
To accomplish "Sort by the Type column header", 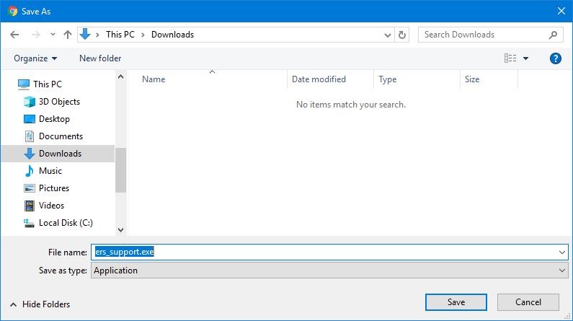I will (x=387, y=79).
